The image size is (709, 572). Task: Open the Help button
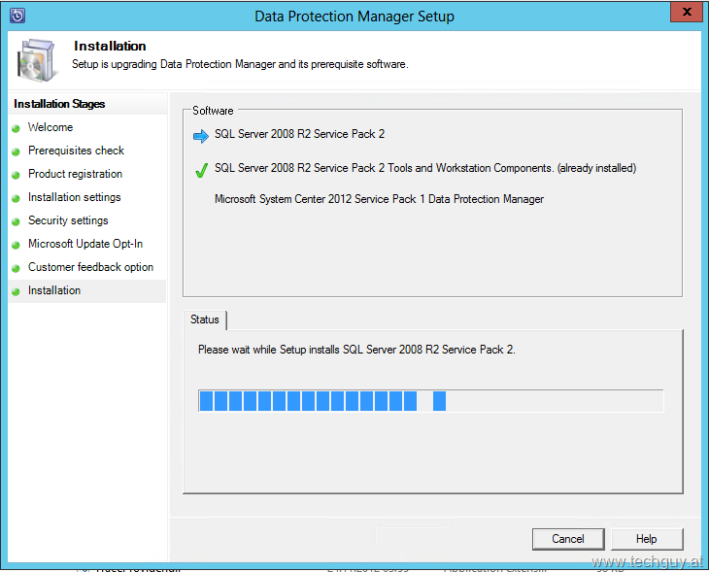647,539
